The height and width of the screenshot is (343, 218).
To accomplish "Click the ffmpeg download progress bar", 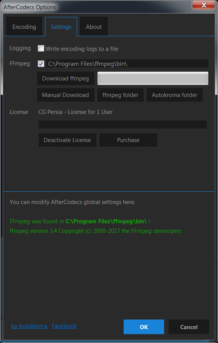I will click(153, 78).
